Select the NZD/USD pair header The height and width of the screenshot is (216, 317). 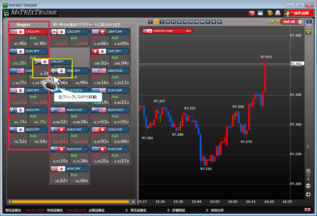click(110, 110)
